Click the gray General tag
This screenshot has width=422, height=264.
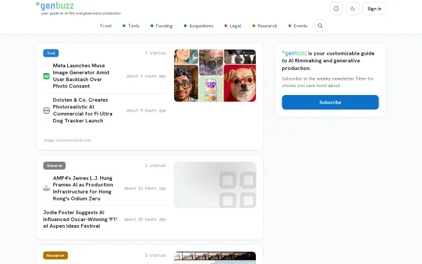click(x=54, y=166)
